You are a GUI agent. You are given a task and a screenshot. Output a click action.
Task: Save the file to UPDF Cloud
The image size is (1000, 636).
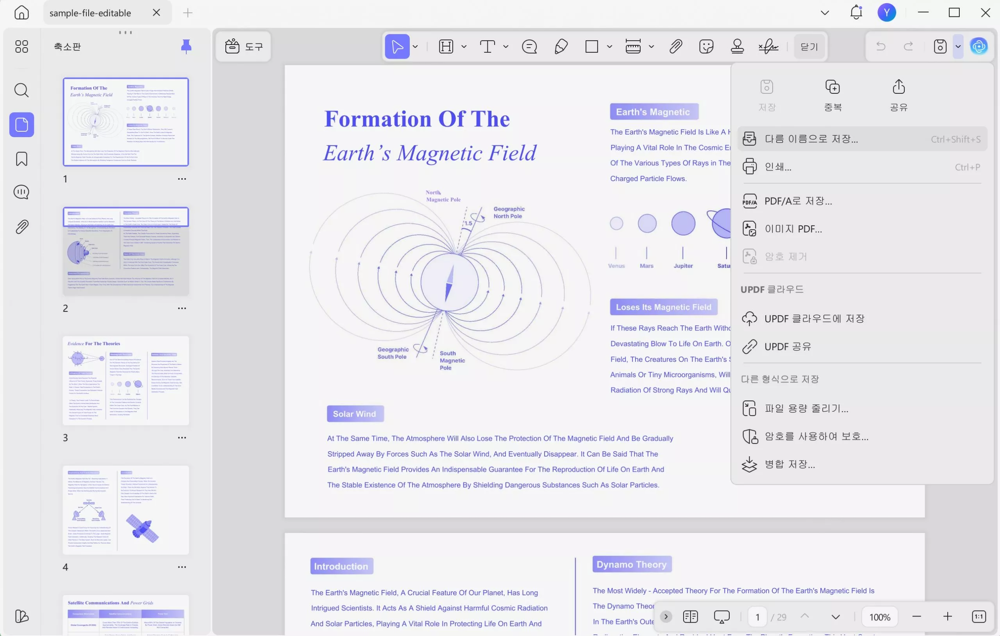(862, 319)
